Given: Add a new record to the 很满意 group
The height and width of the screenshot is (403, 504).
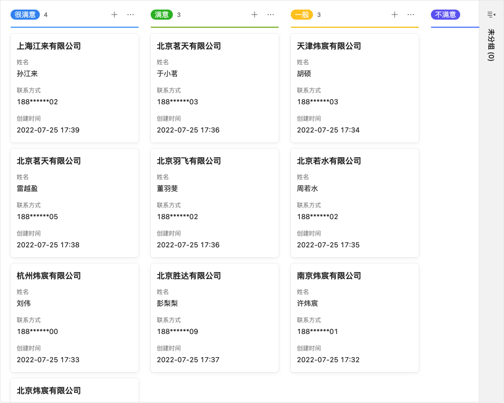Looking at the screenshot, I should pyautogui.click(x=114, y=15).
